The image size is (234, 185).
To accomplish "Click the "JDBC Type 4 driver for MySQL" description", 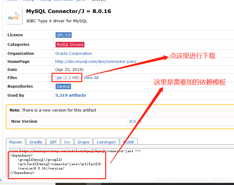I will (57, 21).
